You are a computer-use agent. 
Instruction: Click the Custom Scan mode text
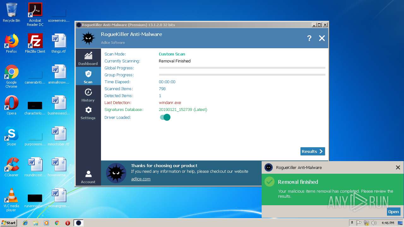tap(172, 54)
